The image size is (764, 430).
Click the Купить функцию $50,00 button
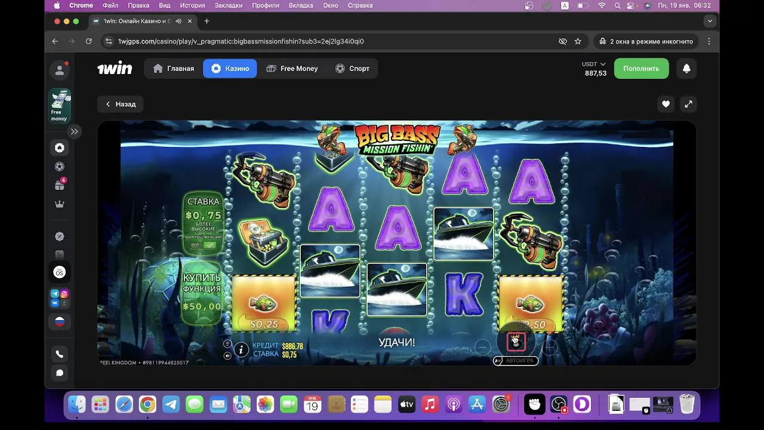pyautogui.click(x=202, y=292)
